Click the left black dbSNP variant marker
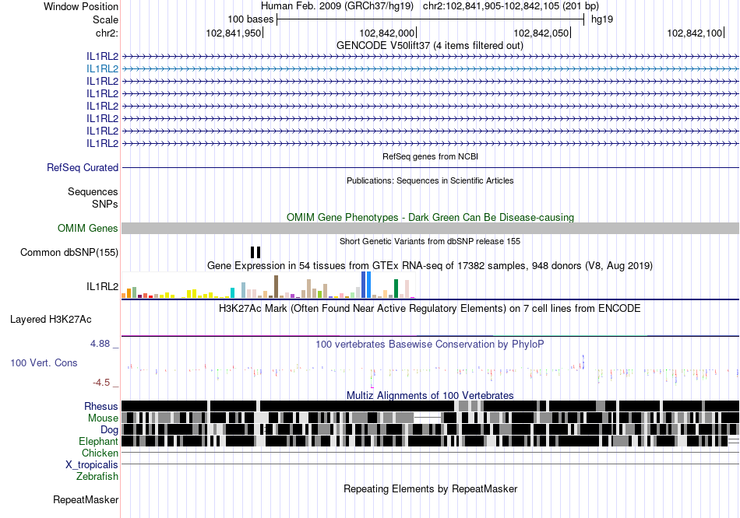This screenshot has width=740, height=518. coord(252,253)
